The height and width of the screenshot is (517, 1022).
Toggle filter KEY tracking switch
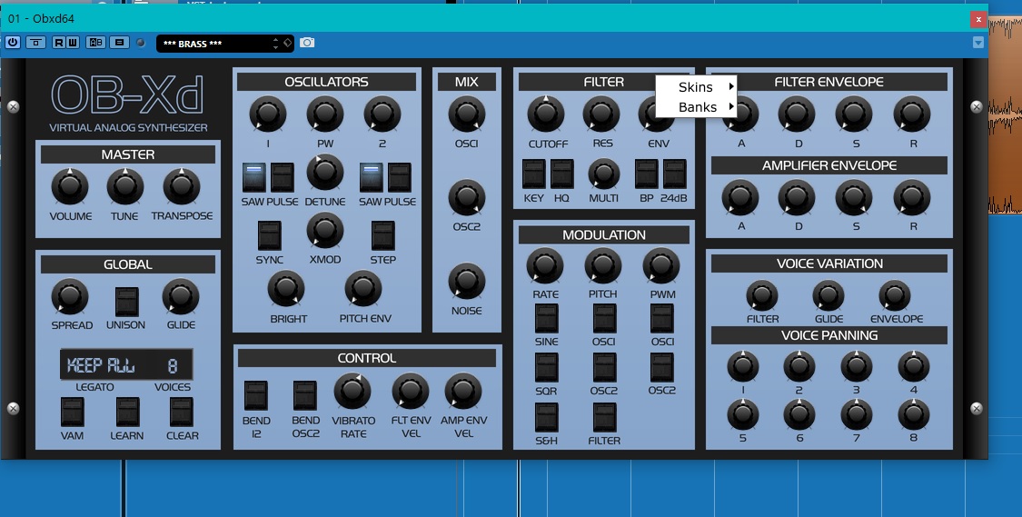point(534,174)
